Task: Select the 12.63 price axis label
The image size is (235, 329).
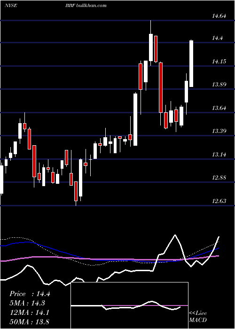Action: pyautogui.click(x=219, y=201)
